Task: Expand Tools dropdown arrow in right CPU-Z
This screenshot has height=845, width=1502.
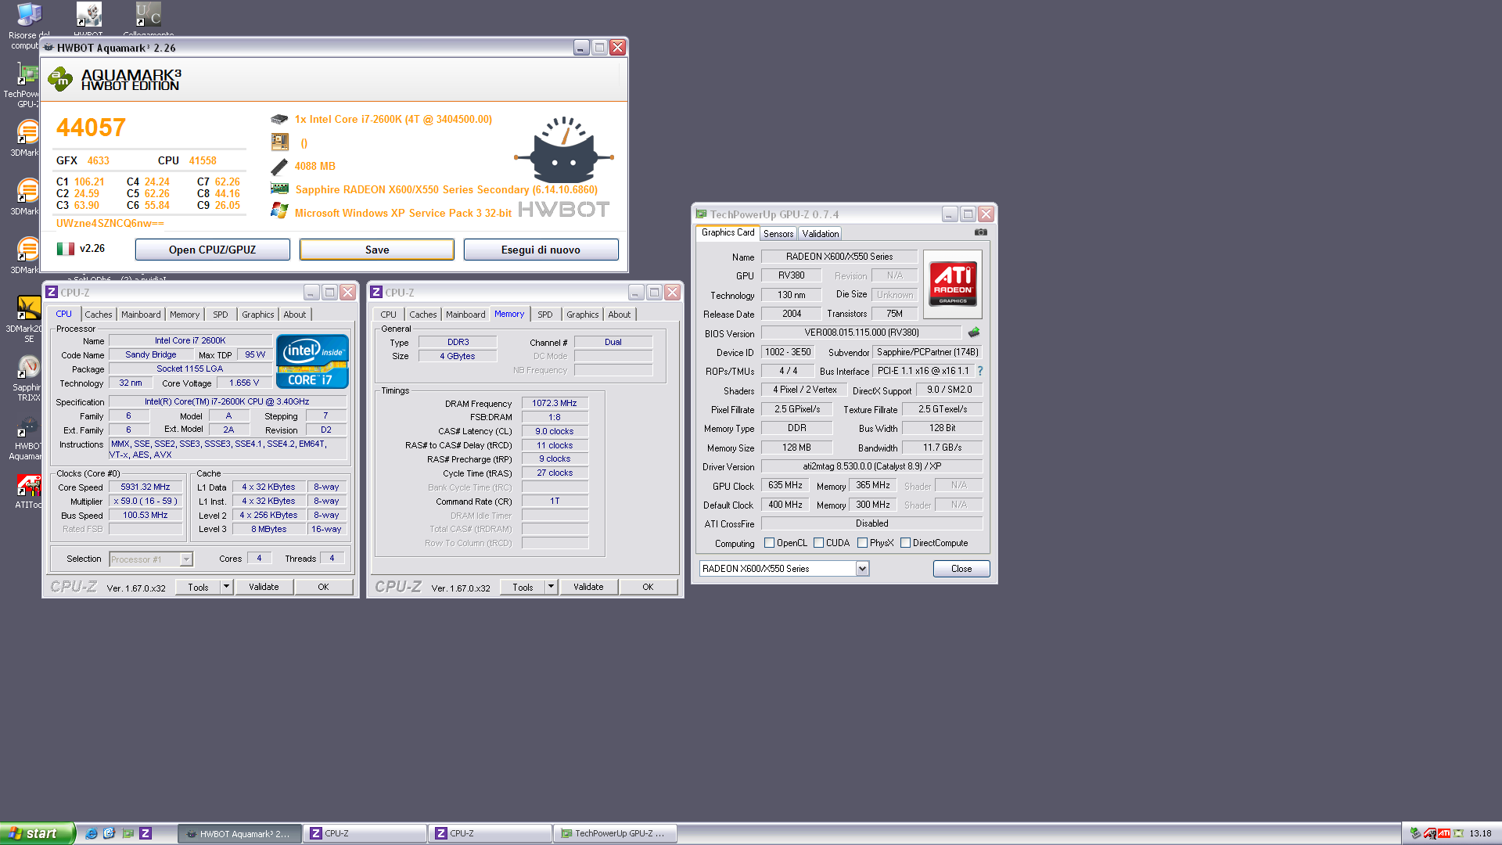Action: (x=552, y=587)
